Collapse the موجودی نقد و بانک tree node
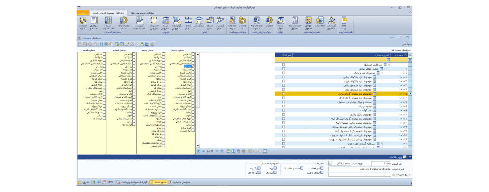Screen dimensions: 489x192 click(x=382, y=73)
